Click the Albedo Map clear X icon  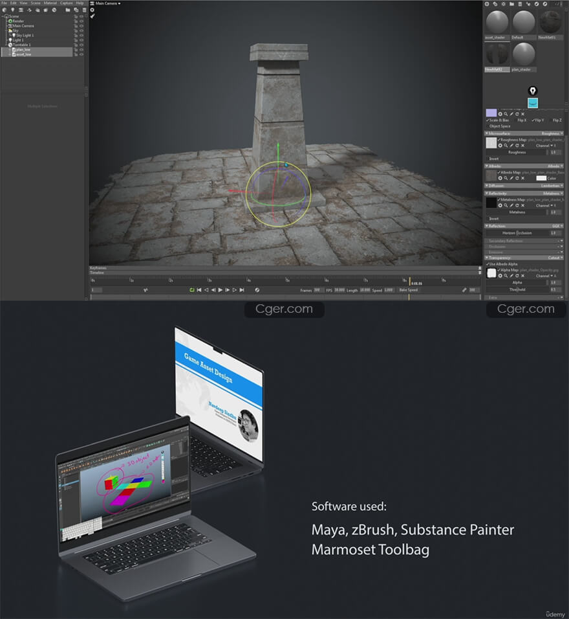[x=523, y=178]
